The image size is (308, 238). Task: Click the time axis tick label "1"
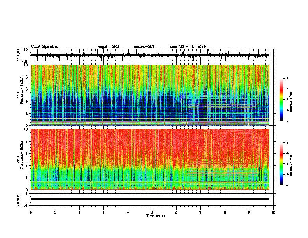click(55, 212)
